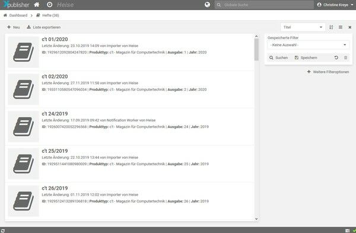
Task: Open c't 02/2020 book thumbnail
Action: tap(23, 89)
